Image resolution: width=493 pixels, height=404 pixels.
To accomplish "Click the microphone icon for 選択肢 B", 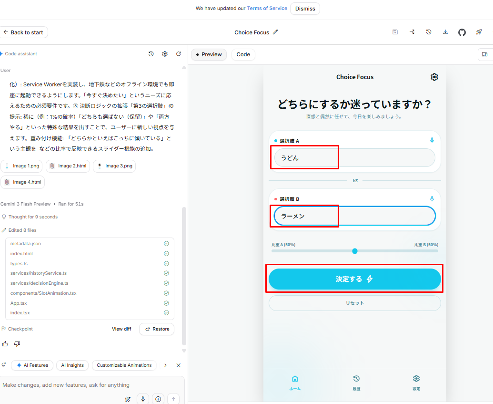I will [432, 198].
